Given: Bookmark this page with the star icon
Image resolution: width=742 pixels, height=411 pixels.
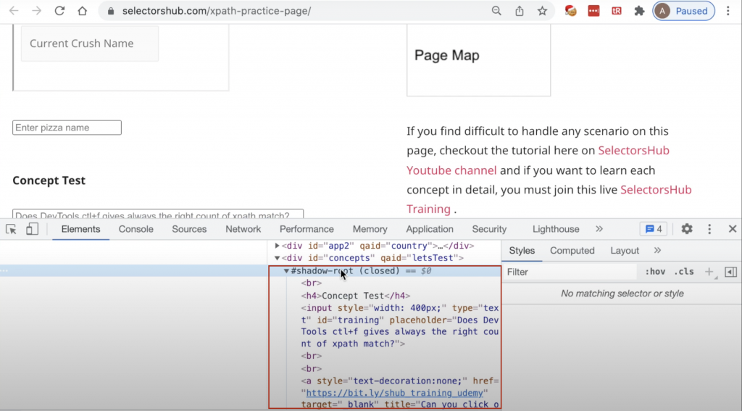Looking at the screenshot, I should click(x=542, y=11).
